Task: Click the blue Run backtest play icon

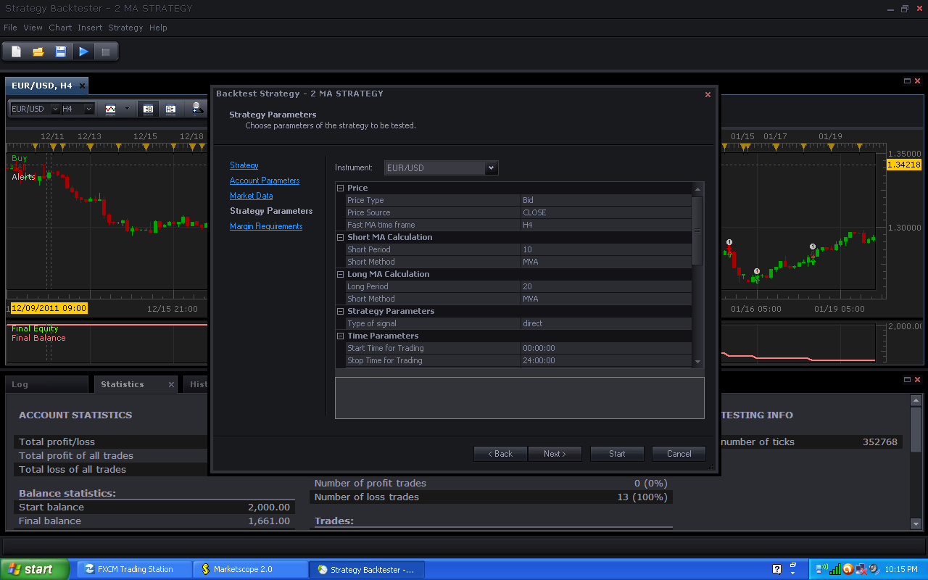Action: point(83,51)
